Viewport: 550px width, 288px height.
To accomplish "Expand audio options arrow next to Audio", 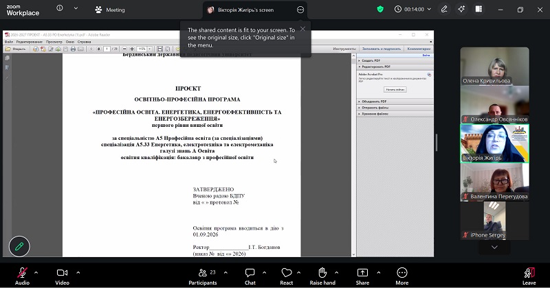I will (36, 272).
